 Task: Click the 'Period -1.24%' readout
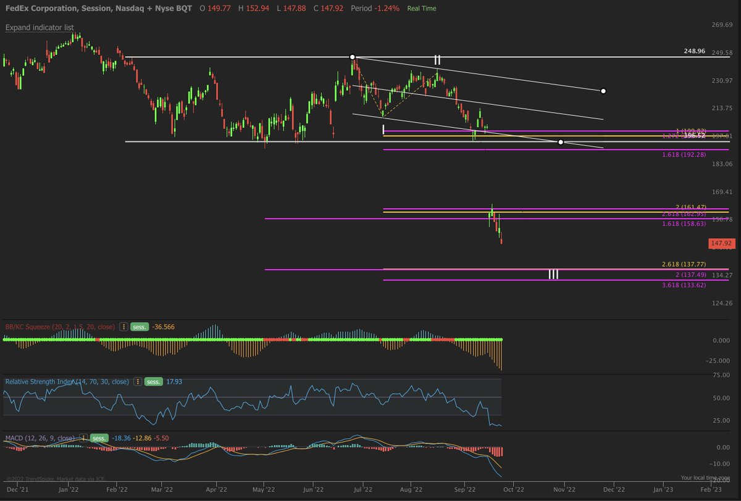[375, 9]
